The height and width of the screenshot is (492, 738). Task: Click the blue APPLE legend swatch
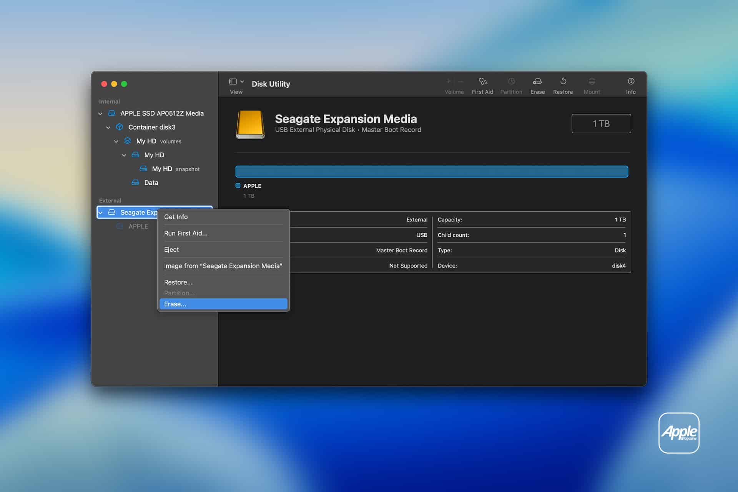point(238,186)
